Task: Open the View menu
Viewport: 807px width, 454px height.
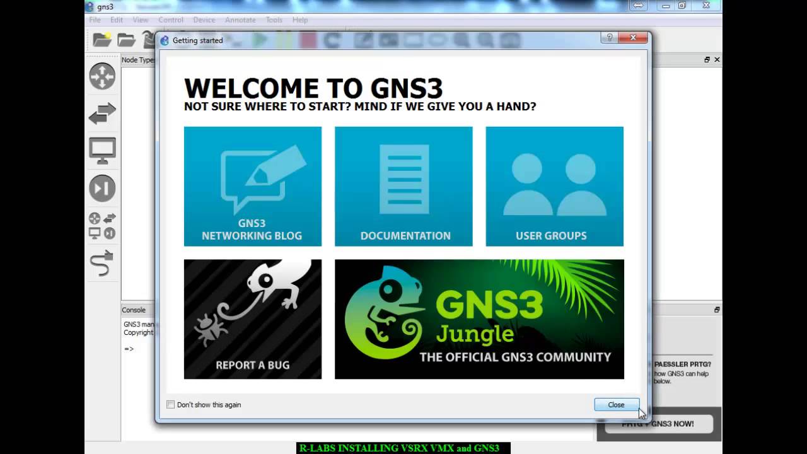Action: click(x=141, y=20)
